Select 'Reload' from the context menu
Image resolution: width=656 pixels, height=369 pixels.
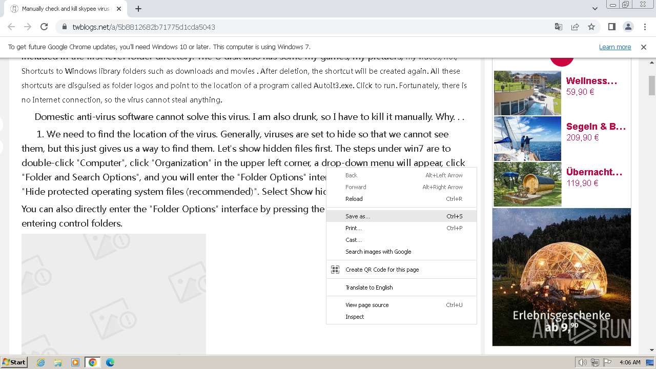[401, 199]
